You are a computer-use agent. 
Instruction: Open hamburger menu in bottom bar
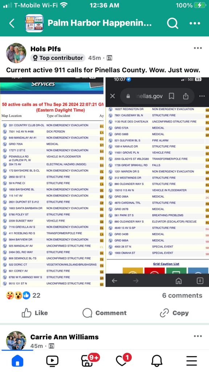192,361
